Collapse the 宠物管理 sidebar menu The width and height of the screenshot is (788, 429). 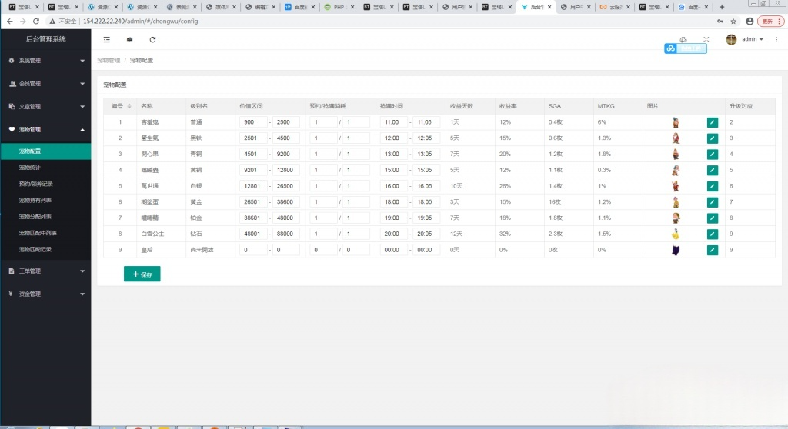click(45, 129)
